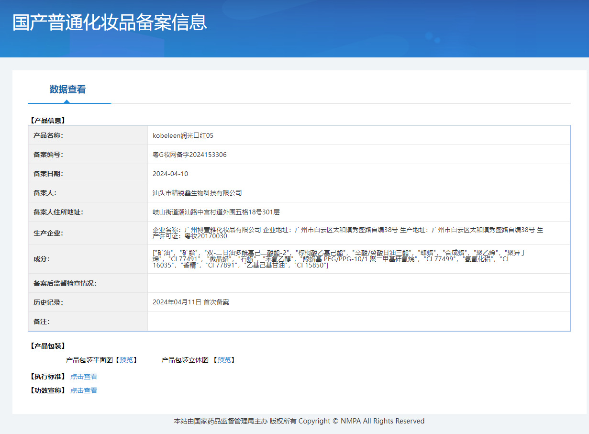Click the 产品名称 row label
This screenshot has width=589, height=434.
click(48, 135)
